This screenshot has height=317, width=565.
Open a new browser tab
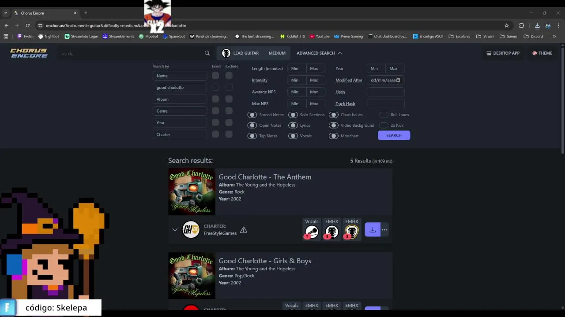coord(86,13)
